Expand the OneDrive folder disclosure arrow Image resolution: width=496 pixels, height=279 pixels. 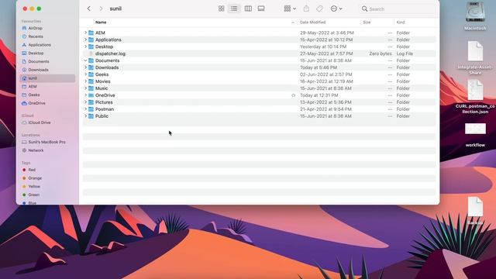[x=85, y=95]
